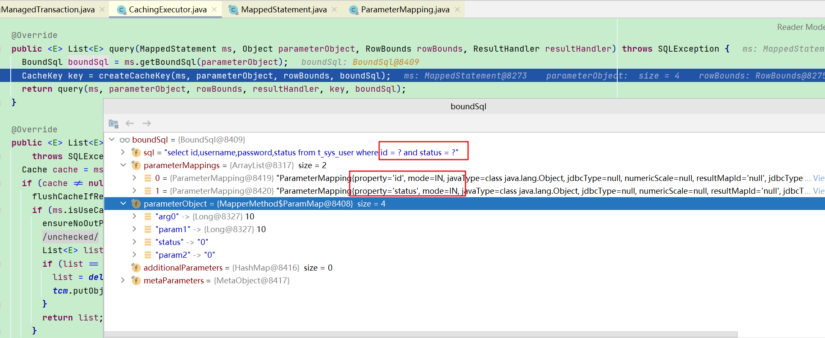Expand the "arg0" map entry
The width and height of the screenshot is (825, 338).
tap(134, 216)
